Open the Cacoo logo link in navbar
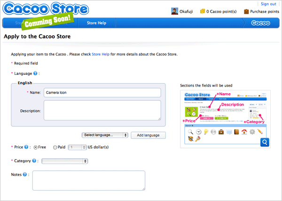The height and width of the screenshot is (201, 282). [x=260, y=23]
